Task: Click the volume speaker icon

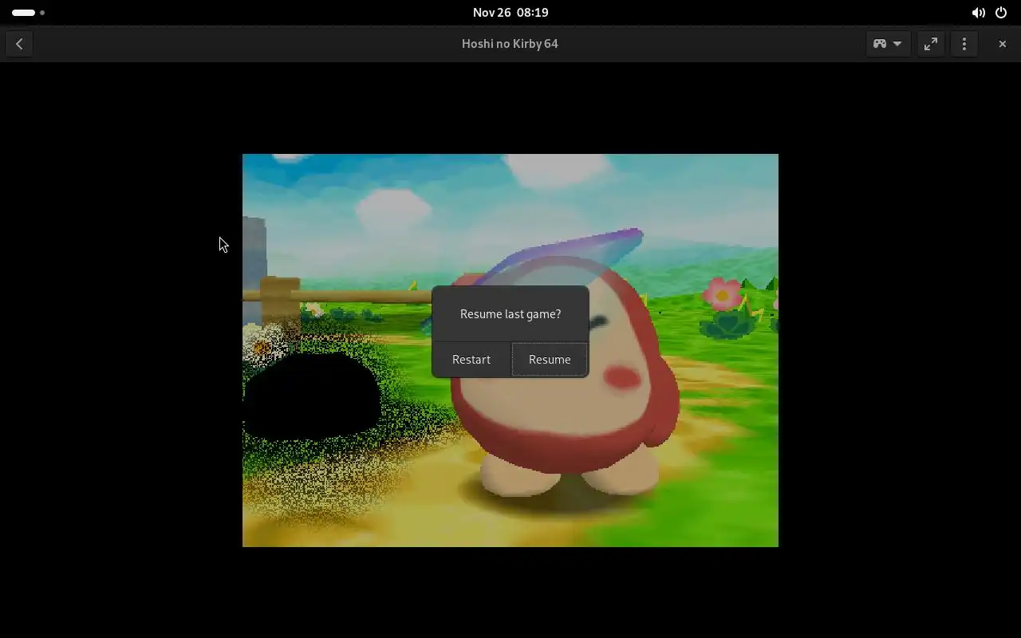Action: pos(978,13)
